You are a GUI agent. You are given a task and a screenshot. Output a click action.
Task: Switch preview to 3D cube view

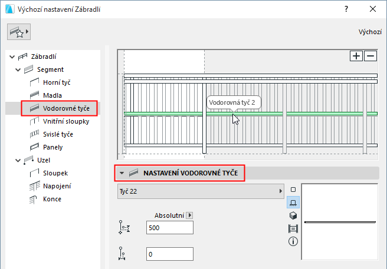point(293,215)
